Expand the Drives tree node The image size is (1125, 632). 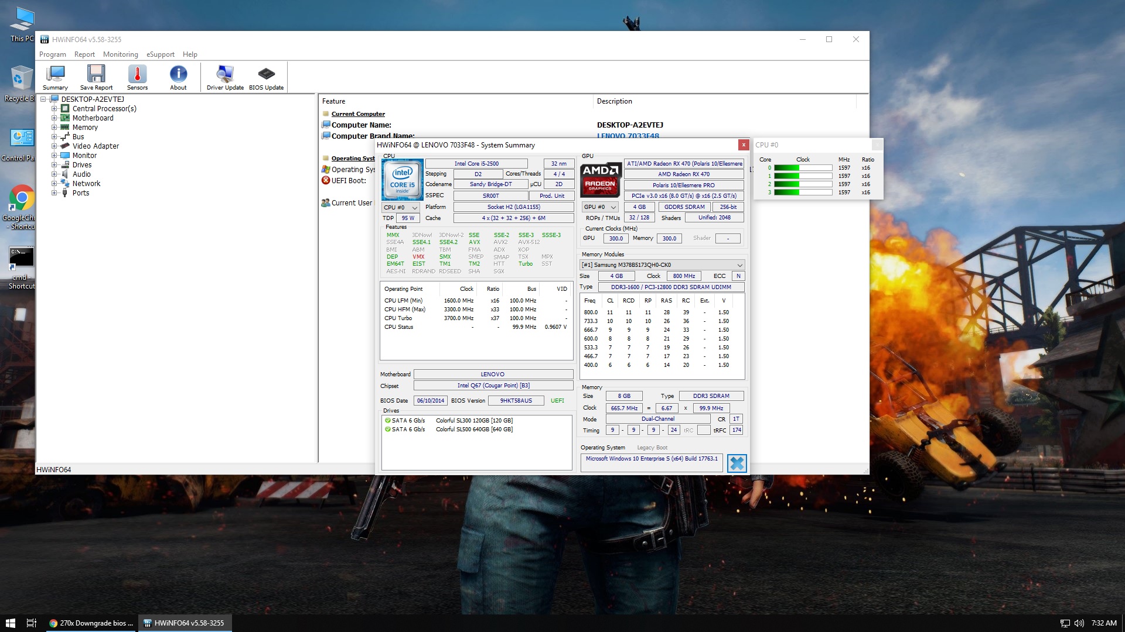click(x=54, y=165)
